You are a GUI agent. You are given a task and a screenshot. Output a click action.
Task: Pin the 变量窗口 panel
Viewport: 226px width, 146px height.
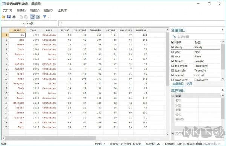(223, 30)
